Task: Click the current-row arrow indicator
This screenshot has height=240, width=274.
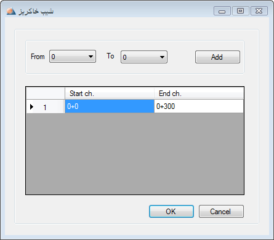Action: pyautogui.click(x=31, y=106)
